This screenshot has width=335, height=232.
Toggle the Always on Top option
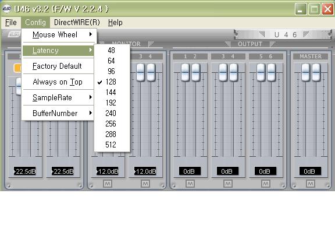click(x=58, y=82)
